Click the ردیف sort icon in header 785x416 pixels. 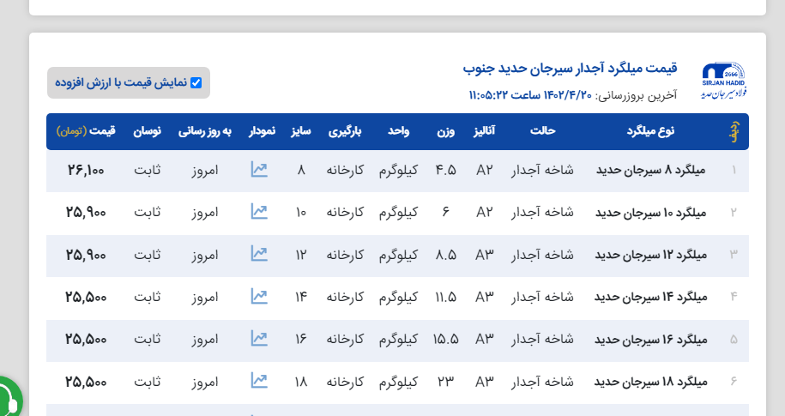point(734,132)
